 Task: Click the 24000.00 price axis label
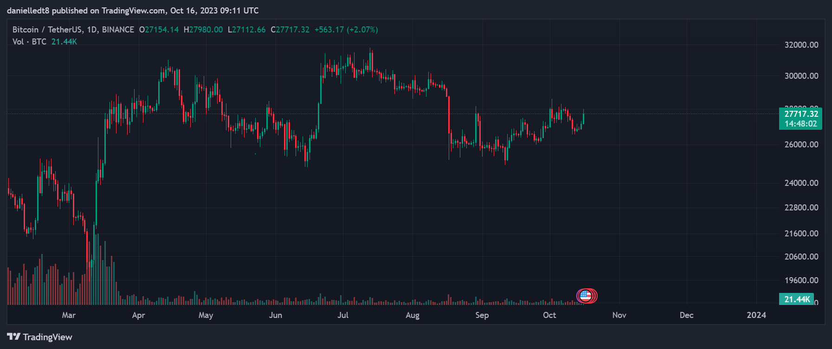801,183
